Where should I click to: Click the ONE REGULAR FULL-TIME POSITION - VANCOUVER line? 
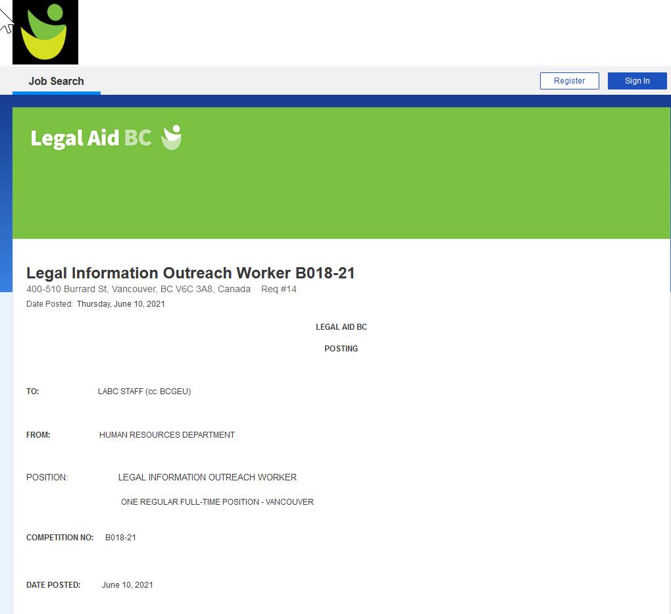[217, 502]
